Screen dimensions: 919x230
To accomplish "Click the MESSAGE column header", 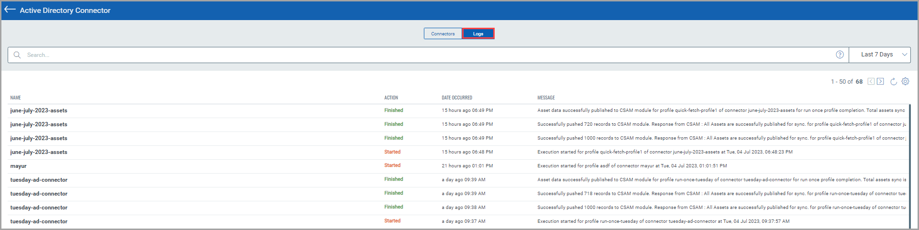I will point(546,98).
